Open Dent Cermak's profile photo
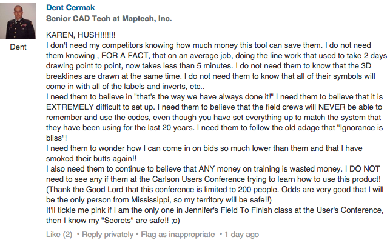This screenshot has height=240, width=390. pyautogui.click(x=18, y=21)
